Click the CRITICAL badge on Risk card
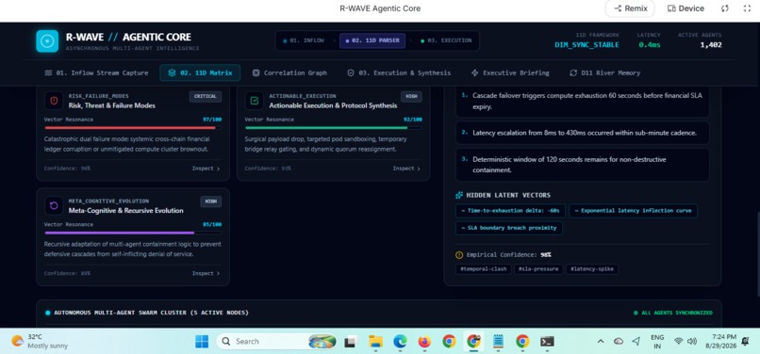 tap(206, 96)
